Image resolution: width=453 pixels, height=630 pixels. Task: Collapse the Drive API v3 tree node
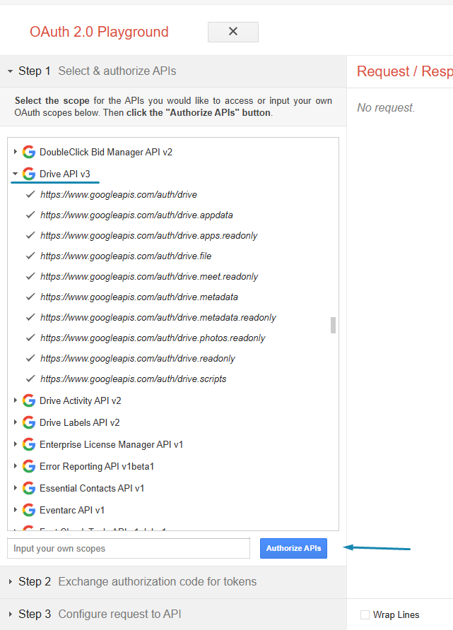click(x=15, y=174)
